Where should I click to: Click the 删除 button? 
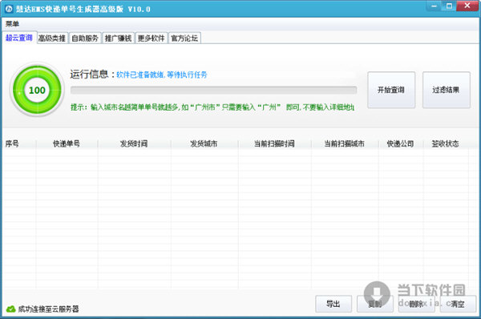pyautogui.click(x=417, y=304)
